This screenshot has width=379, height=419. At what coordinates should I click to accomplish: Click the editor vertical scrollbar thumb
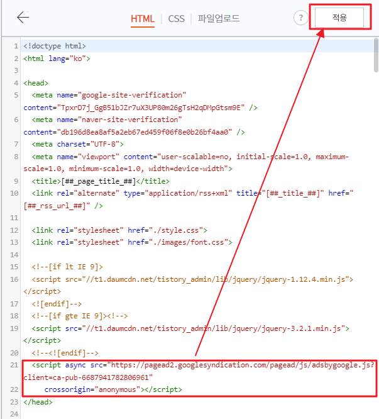pyautogui.click(x=376, y=55)
